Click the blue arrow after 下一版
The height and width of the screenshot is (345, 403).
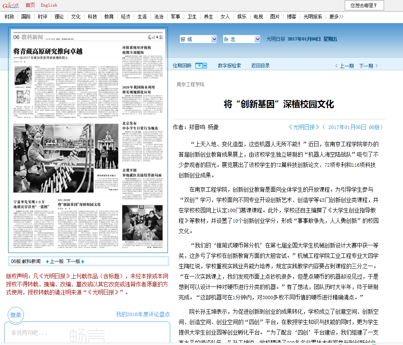(83, 261)
